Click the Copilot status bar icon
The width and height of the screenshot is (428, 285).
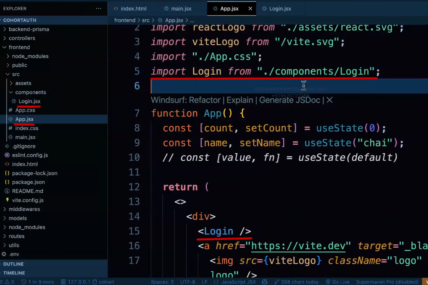(264, 282)
